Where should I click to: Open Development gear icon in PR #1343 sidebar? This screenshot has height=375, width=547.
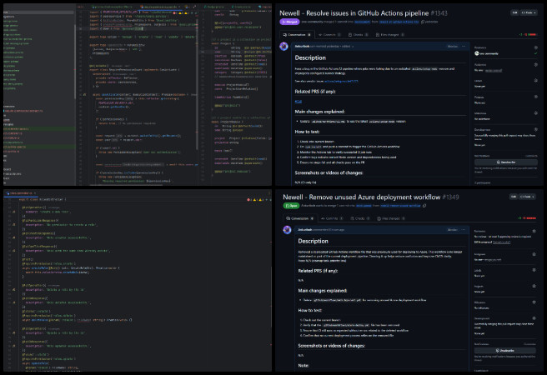[x=536, y=129]
